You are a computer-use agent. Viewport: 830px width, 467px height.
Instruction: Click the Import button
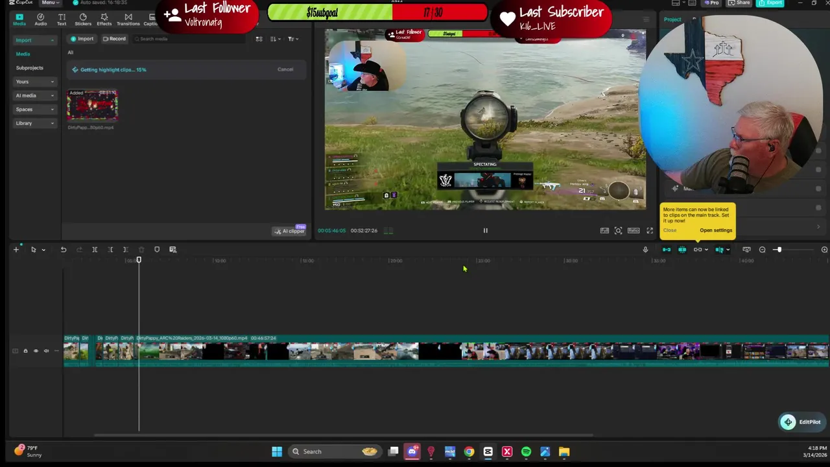click(82, 39)
